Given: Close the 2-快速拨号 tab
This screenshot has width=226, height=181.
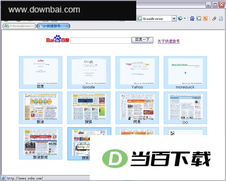Looking at the screenshot, I should (x=67, y=26).
